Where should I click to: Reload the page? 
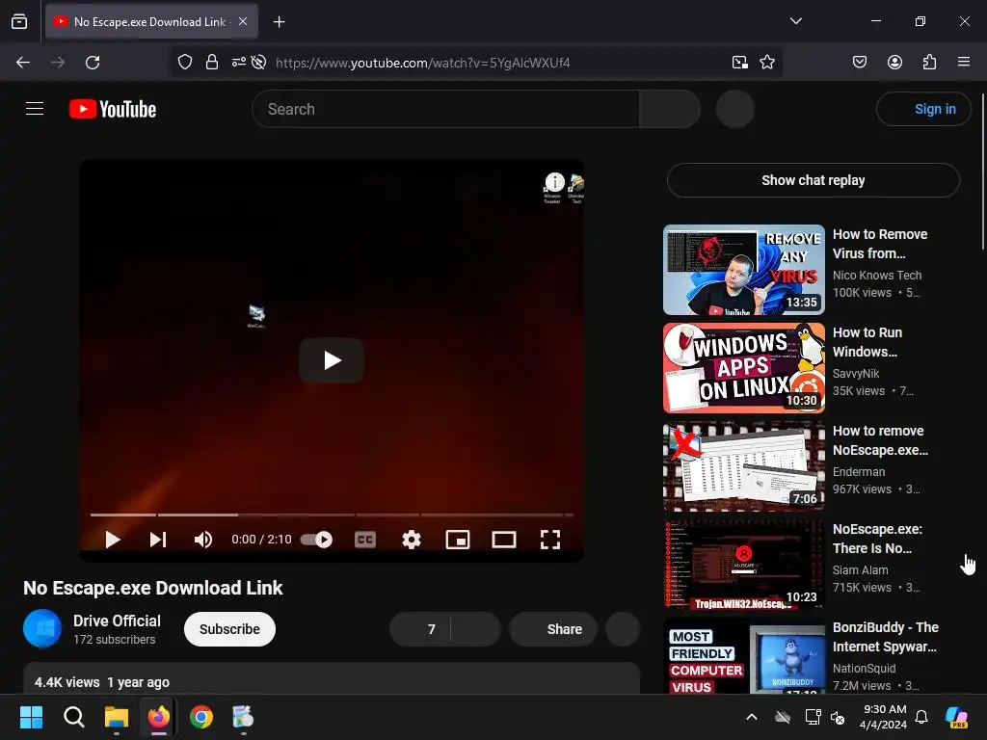(93, 63)
